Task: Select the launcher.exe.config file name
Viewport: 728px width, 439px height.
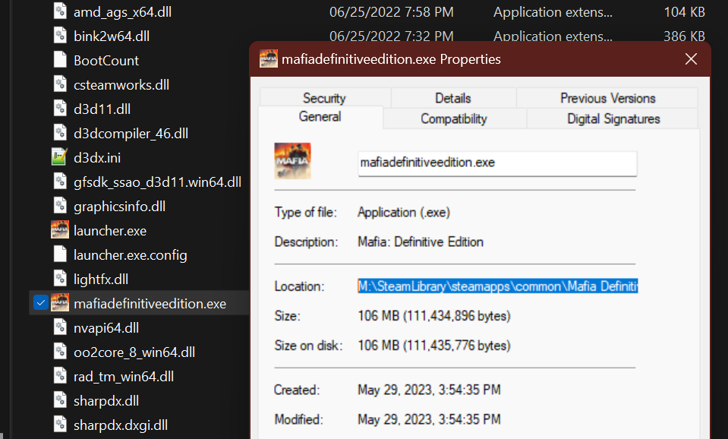Action: [131, 255]
